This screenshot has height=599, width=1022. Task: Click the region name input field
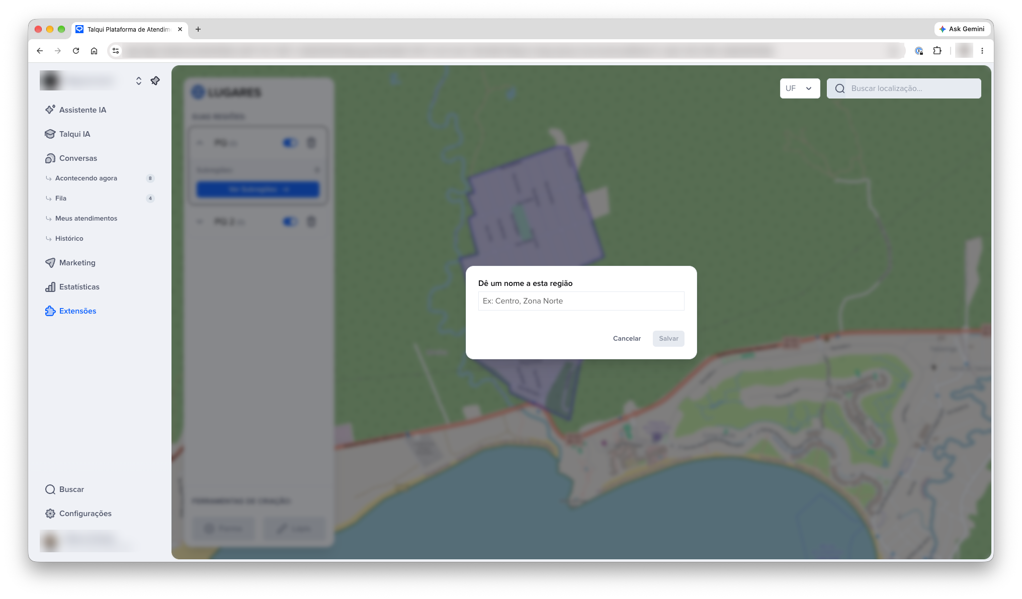(x=581, y=301)
